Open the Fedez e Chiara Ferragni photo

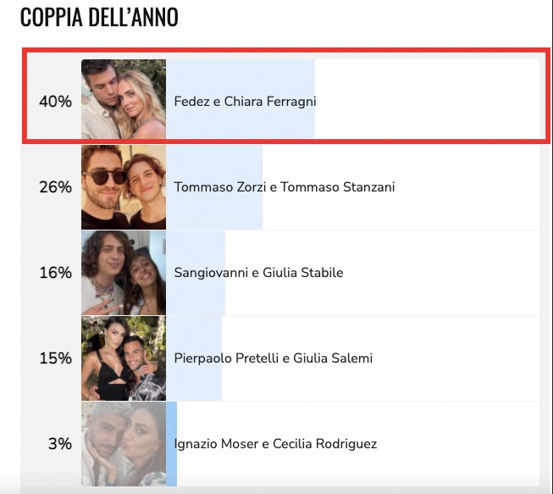pyautogui.click(x=124, y=99)
